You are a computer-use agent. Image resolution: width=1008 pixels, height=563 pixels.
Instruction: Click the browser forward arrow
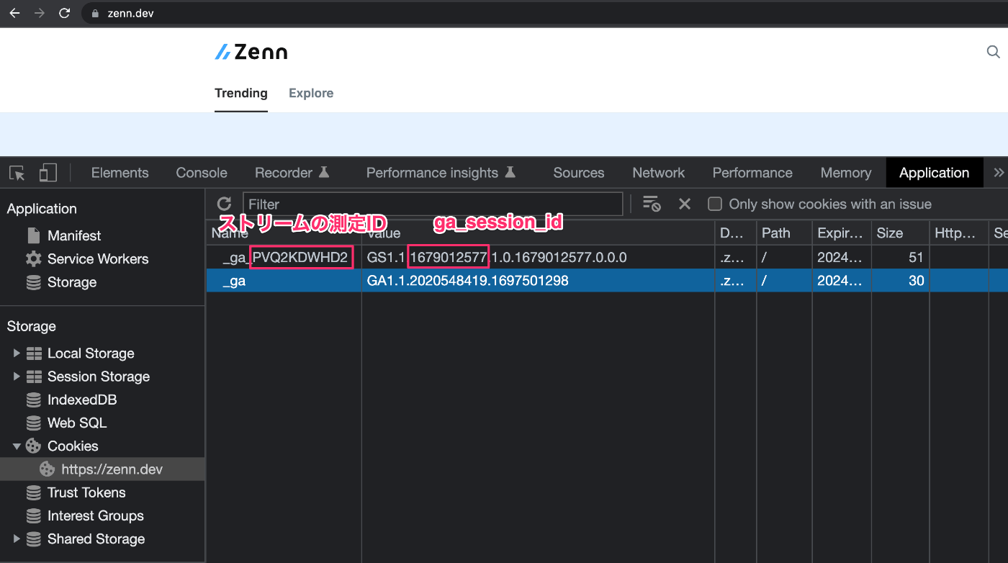(40, 13)
